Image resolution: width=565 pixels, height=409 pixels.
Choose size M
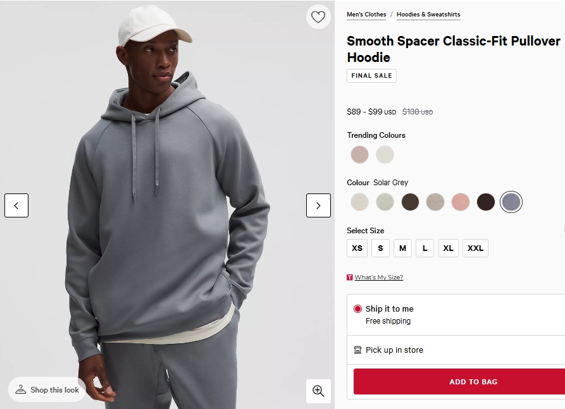tap(402, 248)
